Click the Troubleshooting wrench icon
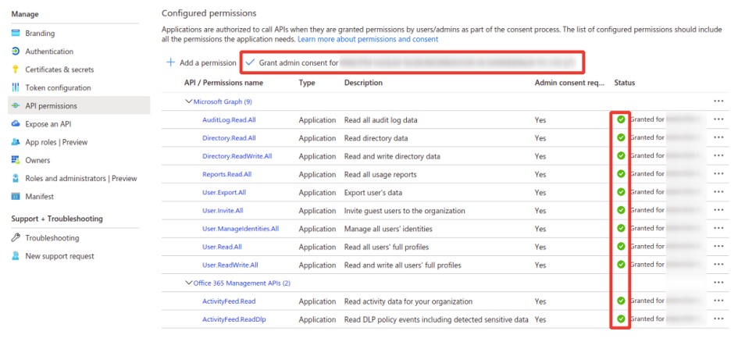738x349 pixels. (x=16, y=238)
